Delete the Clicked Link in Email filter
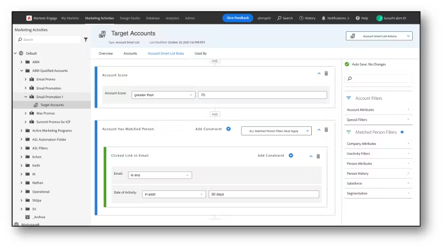 tap(318, 156)
